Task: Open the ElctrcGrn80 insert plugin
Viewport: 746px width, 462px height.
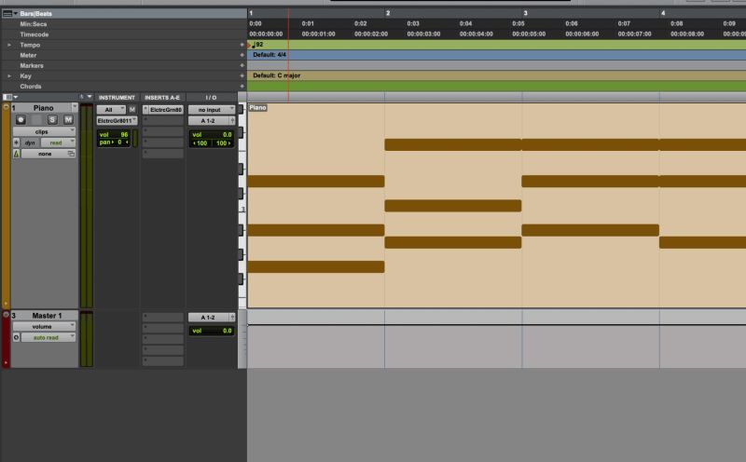Action: click(166, 110)
